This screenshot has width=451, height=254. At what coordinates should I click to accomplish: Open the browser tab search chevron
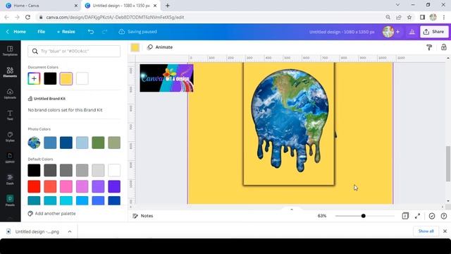coord(397,5)
